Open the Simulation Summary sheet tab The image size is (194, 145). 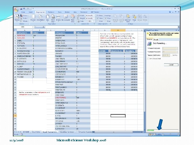click(67, 132)
